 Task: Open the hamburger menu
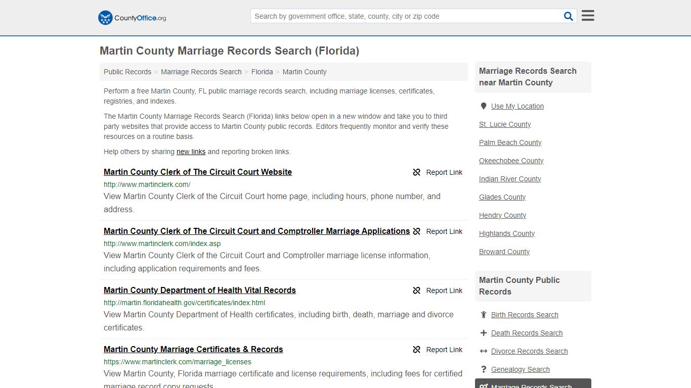588,16
